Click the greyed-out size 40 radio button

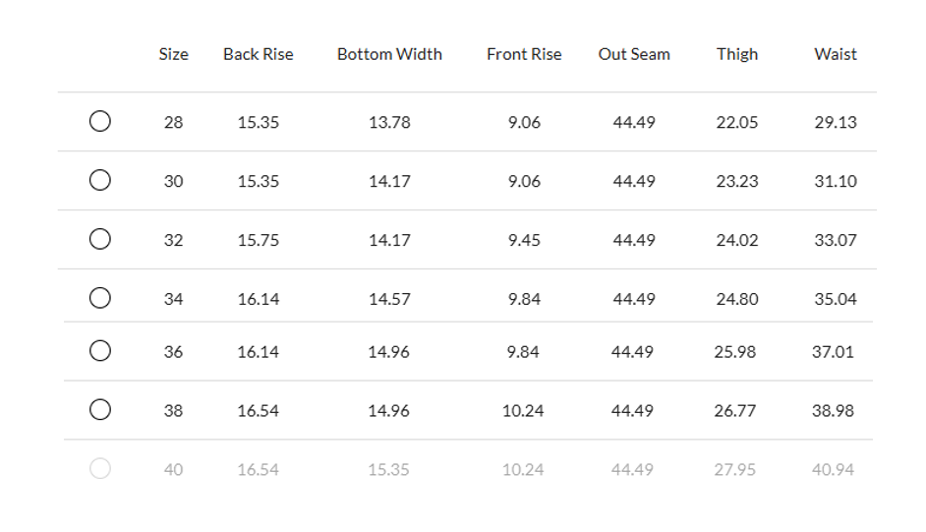coord(99,469)
